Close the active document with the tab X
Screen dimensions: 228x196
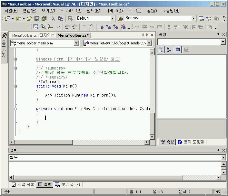[152, 35]
